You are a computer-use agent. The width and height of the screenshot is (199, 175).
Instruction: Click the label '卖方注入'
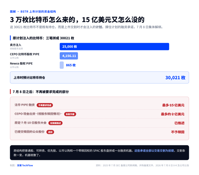tap(16, 45)
